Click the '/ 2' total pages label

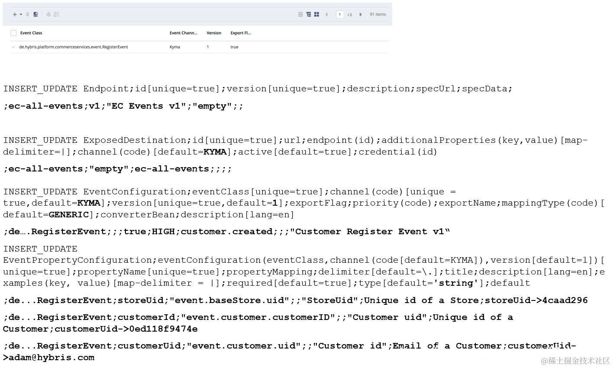click(x=350, y=15)
